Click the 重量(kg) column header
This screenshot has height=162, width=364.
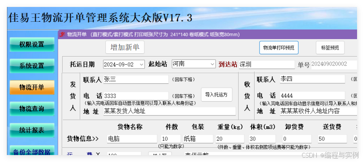(x=230, y=127)
